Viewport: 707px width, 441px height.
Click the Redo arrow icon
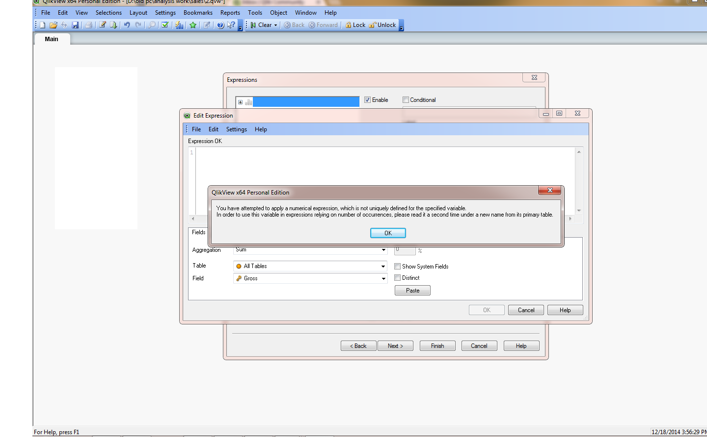(138, 25)
